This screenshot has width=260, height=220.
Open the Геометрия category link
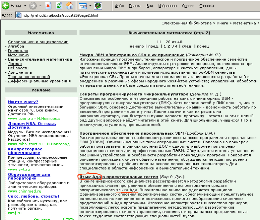(x=18, y=51)
